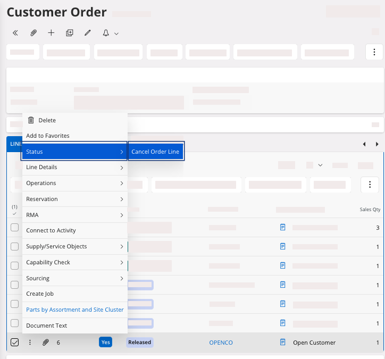The image size is (385, 359).
Task: Click the notification bell icon
Action: click(106, 33)
